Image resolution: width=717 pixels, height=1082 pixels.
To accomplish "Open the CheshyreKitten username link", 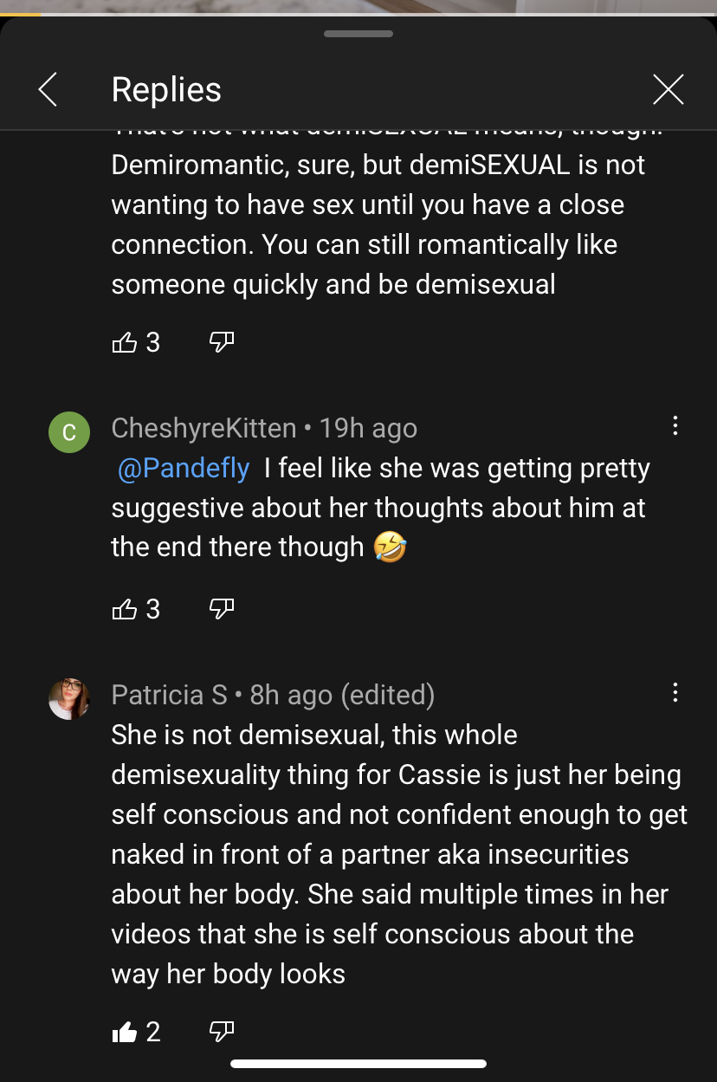I will point(204,428).
